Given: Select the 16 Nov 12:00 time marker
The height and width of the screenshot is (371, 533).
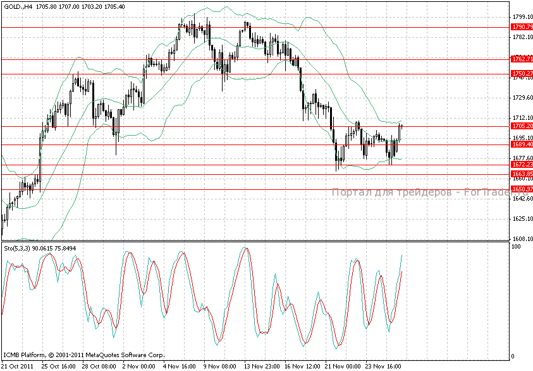Looking at the screenshot, I should point(302,366).
